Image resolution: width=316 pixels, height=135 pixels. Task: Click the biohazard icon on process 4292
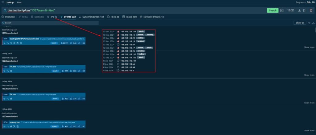tap(4, 71)
